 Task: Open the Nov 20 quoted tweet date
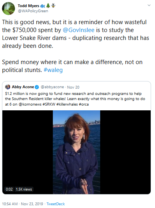tap(73, 87)
